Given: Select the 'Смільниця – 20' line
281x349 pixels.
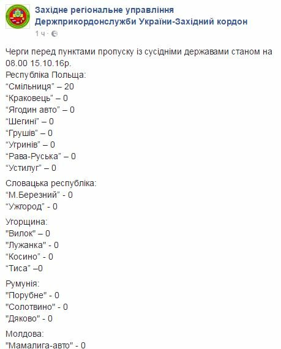Looking at the screenshot, I should 40,86.
